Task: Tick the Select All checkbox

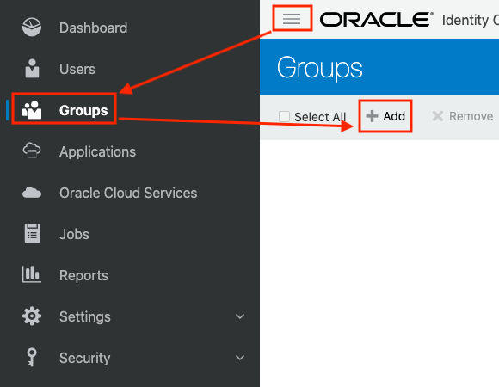Action: (x=284, y=116)
